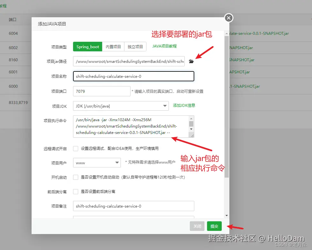Submit the form with 提交 button
This screenshot has height=250, width=312.
coord(214,226)
